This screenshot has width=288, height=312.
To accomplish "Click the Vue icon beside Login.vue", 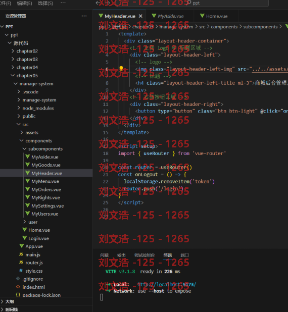I will [x=24, y=238].
